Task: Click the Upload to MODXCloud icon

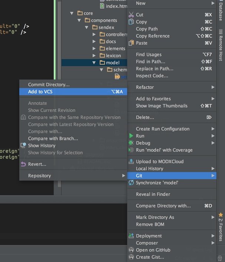Action: (x=131, y=162)
